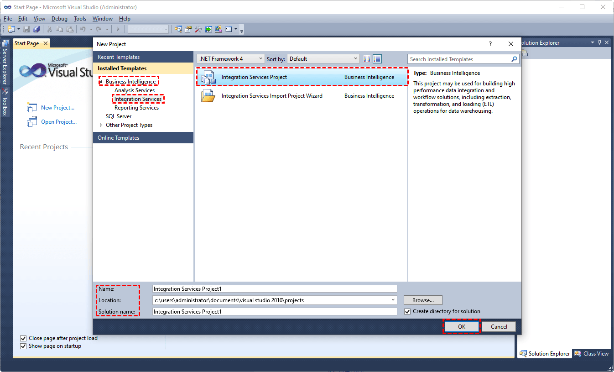The height and width of the screenshot is (372, 614).
Task: Open the .NET Framework 4 dropdown
Action: click(x=231, y=58)
